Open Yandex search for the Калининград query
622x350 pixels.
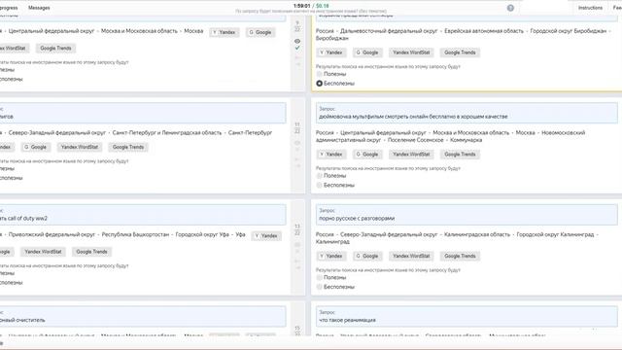point(331,256)
